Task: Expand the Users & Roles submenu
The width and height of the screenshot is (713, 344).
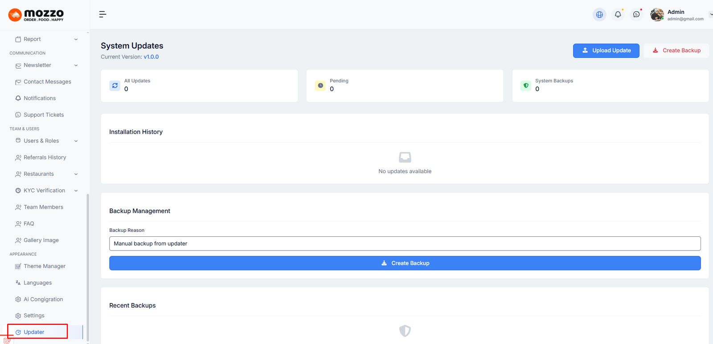Action: pos(76,141)
